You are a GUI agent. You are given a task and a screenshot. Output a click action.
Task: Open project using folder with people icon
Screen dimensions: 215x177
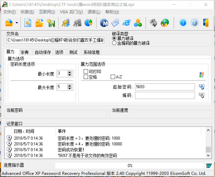(39, 23)
